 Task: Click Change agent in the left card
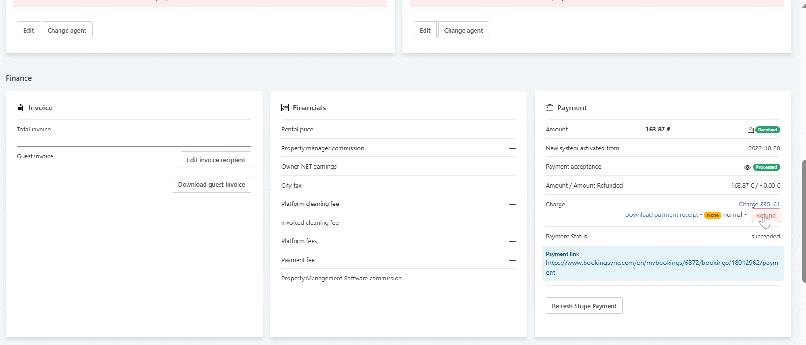point(67,30)
